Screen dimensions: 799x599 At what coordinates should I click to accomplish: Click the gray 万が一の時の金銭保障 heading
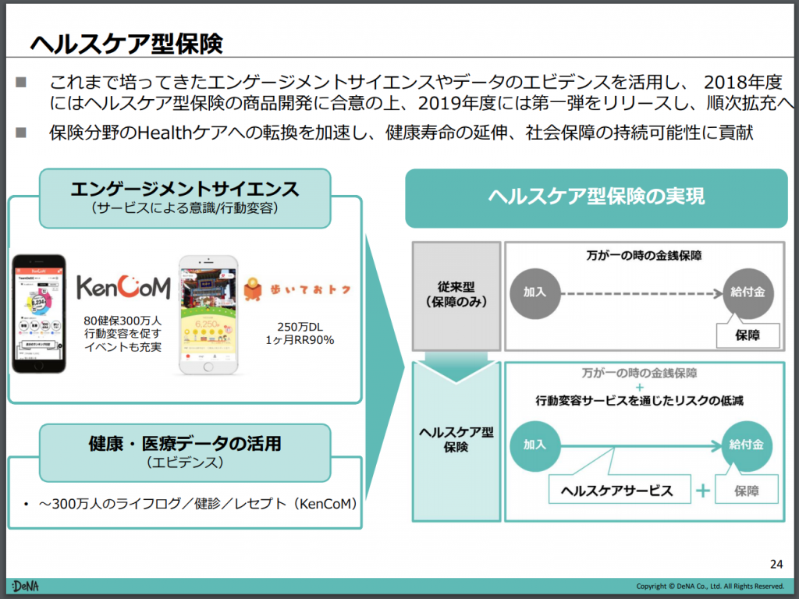[640, 374]
